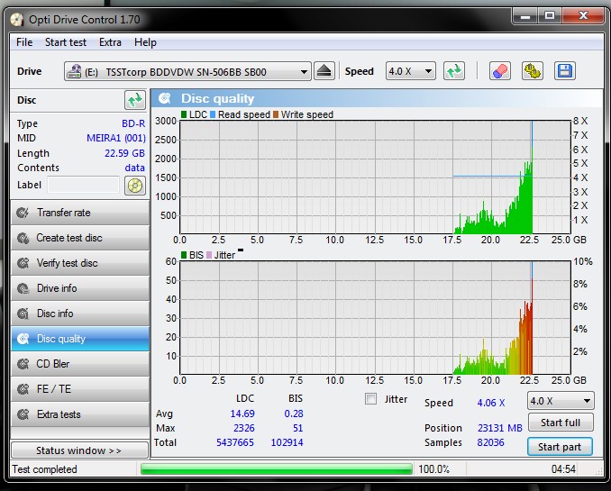The width and height of the screenshot is (611, 491).
Task: Click the test progress bar
Action: click(x=276, y=469)
